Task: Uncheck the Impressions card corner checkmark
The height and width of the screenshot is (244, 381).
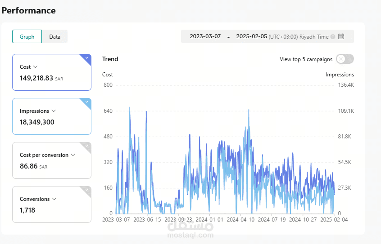Action: pos(87,102)
